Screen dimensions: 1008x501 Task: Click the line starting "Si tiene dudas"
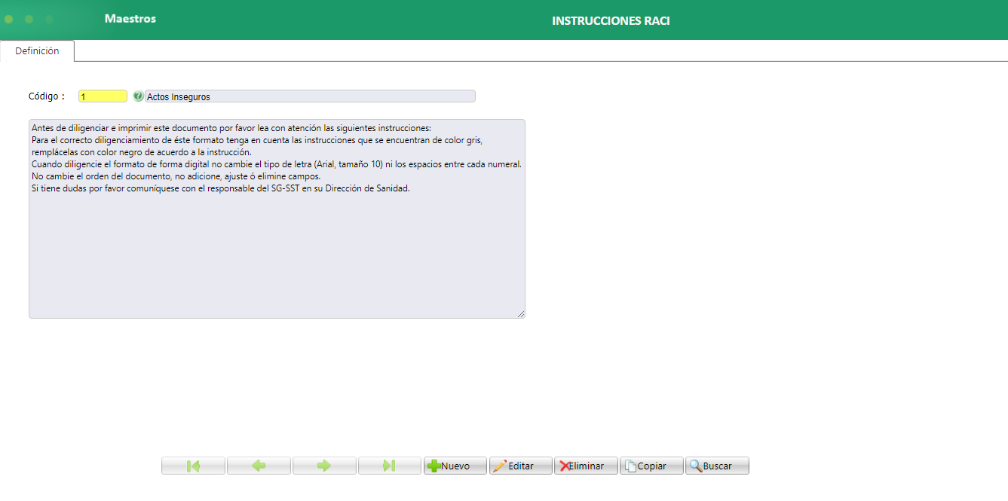pyautogui.click(x=220, y=188)
